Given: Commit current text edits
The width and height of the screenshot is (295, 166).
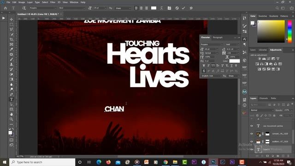Looking at the screenshot, I should click(183, 8).
